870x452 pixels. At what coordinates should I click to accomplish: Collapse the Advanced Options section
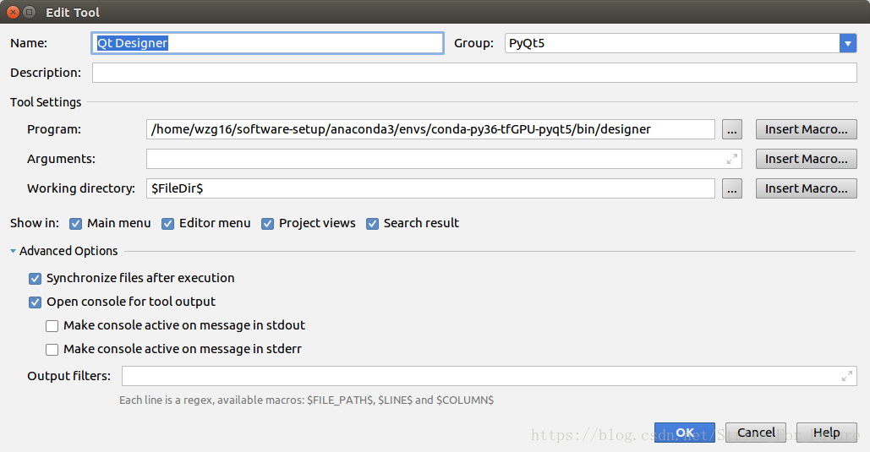13,251
